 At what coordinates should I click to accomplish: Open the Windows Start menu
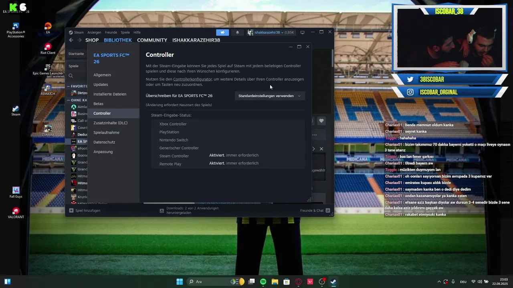click(180, 282)
